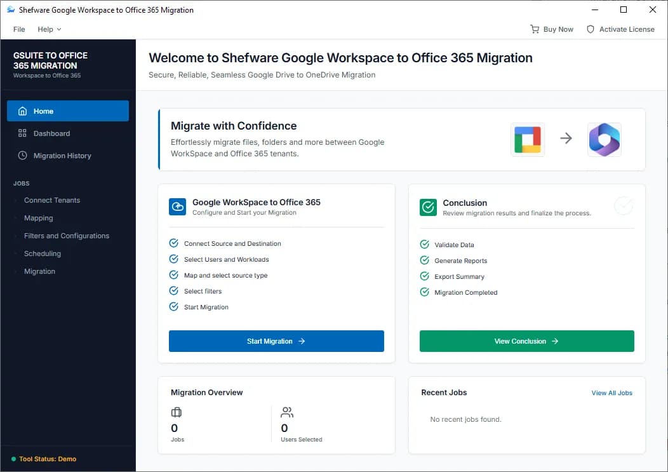Viewport: 668px width, 472px height.
Task: Click the shield Activate License icon
Action: [x=590, y=29]
